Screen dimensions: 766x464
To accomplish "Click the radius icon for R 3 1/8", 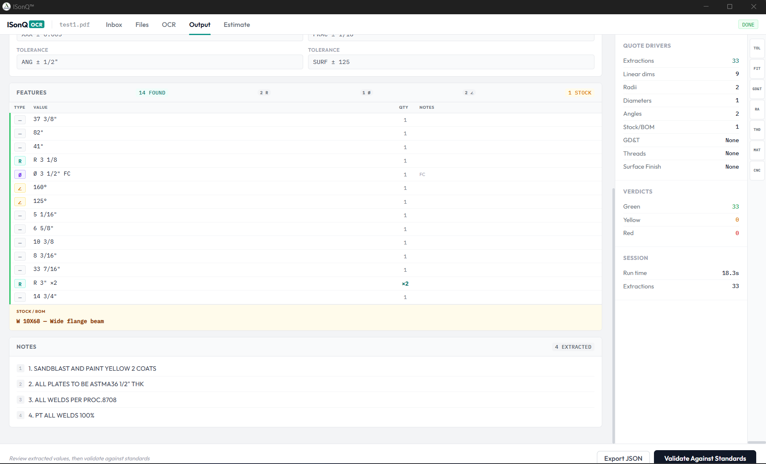I will (x=20, y=161).
